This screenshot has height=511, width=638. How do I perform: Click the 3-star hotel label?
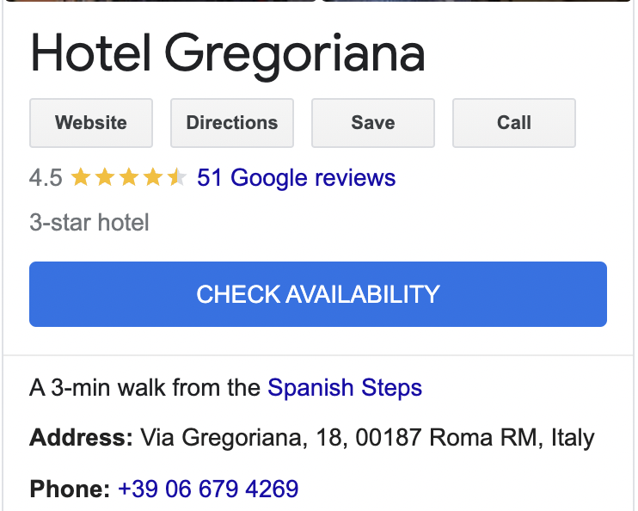89,223
